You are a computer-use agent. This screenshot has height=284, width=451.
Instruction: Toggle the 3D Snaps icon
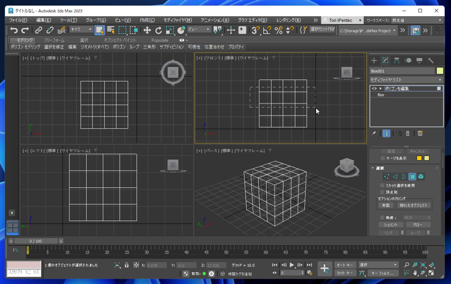255,30
